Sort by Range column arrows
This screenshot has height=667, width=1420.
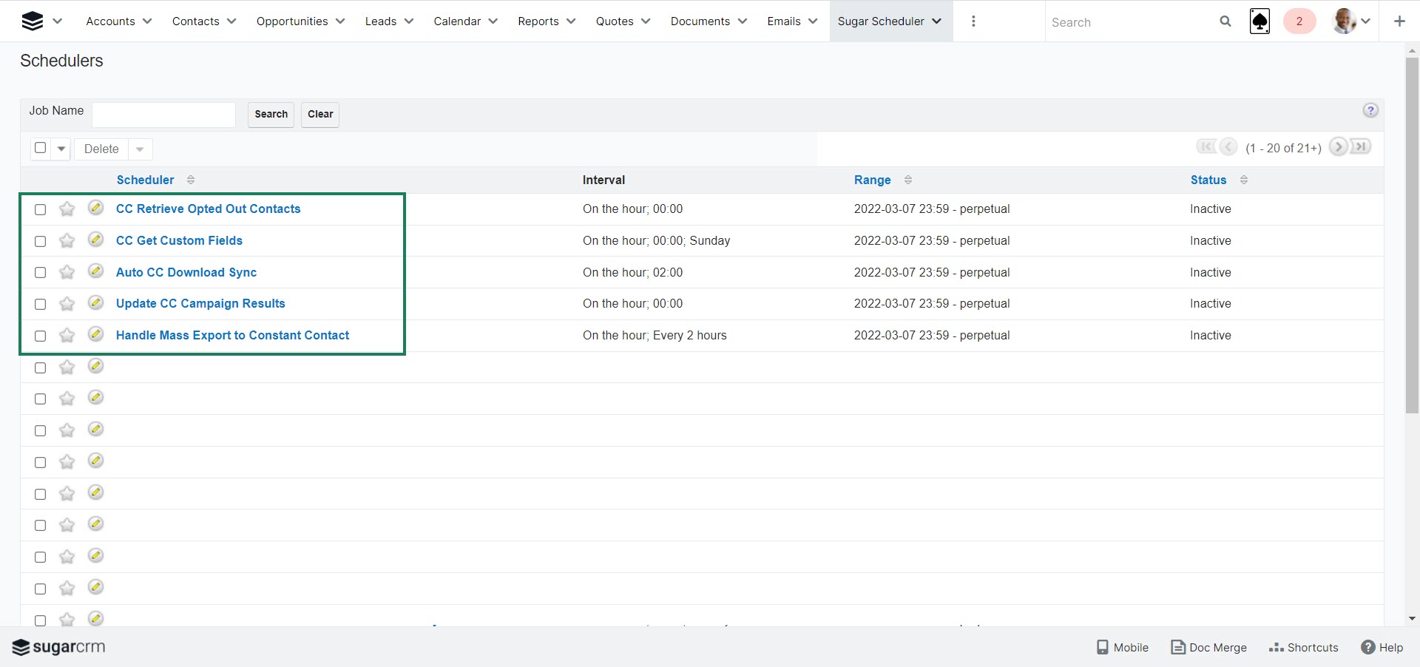(x=908, y=180)
